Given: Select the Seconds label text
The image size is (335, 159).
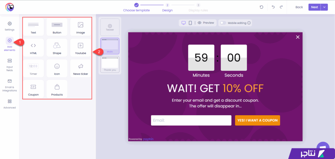Looking at the screenshot, I should [234, 75].
